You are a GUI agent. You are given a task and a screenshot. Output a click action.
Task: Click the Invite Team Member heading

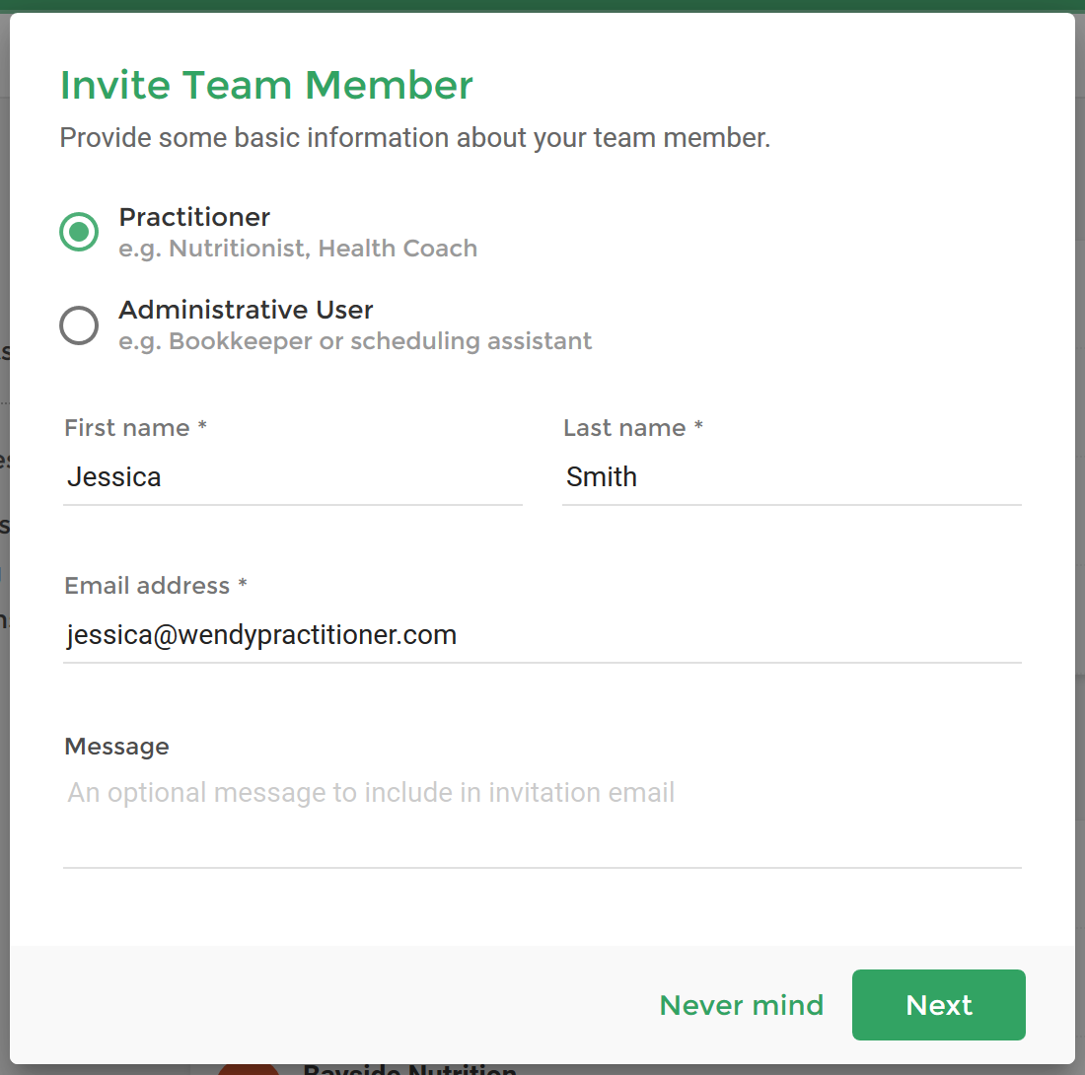tap(266, 85)
